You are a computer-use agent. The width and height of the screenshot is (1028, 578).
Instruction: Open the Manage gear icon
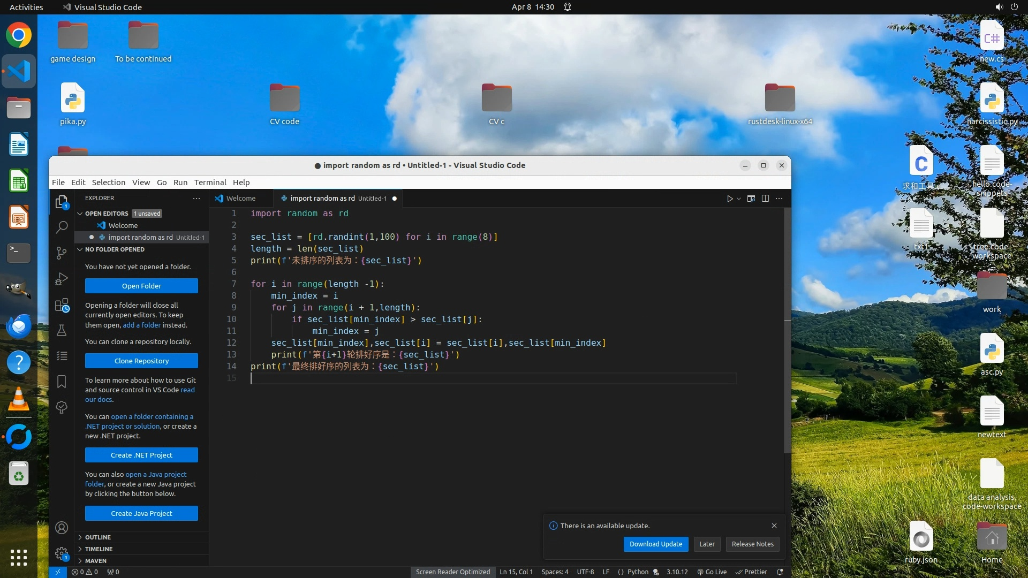click(x=62, y=553)
